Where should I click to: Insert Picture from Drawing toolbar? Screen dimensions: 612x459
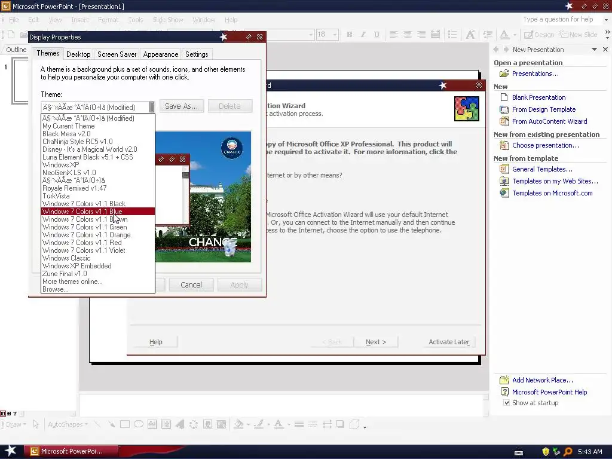[x=221, y=424]
